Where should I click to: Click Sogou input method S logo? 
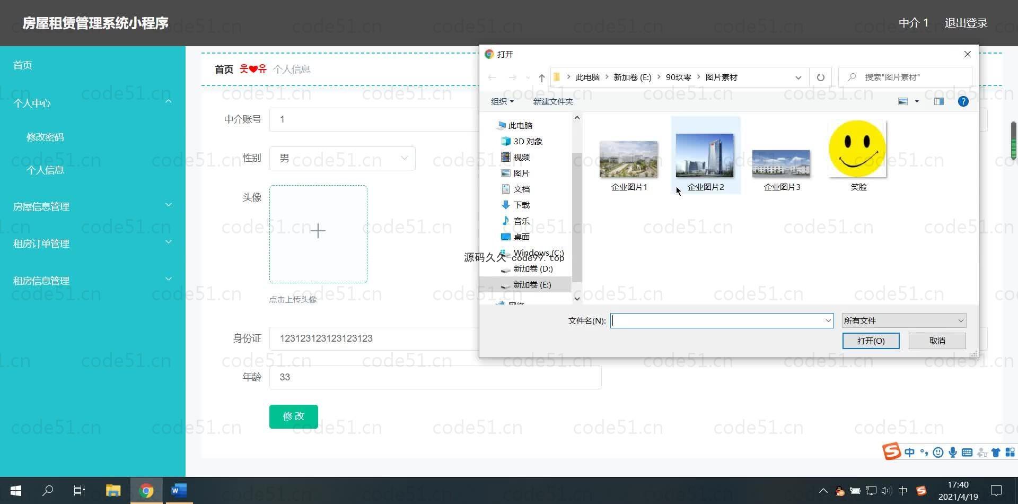(x=892, y=451)
